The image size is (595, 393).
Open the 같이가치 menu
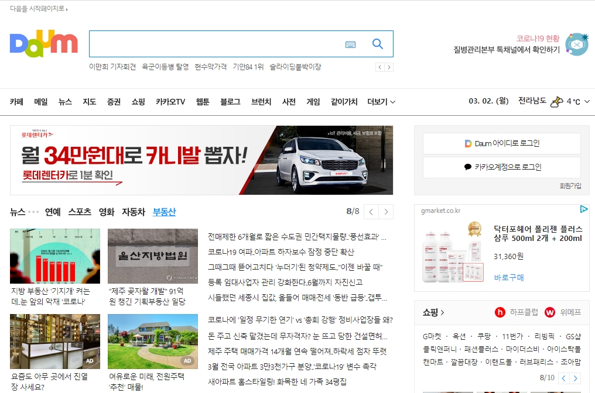tap(344, 102)
